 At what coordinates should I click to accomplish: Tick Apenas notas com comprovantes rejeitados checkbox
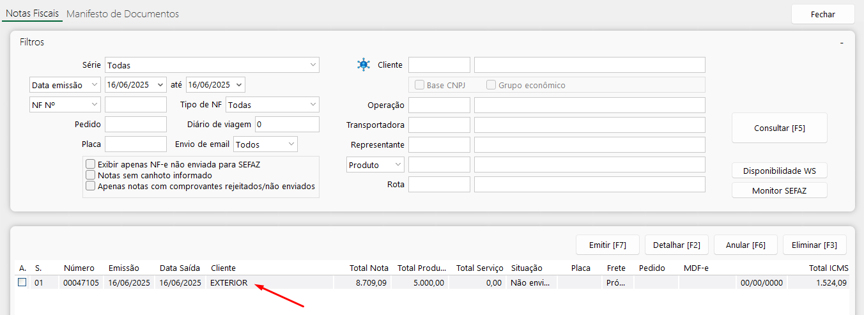coord(91,186)
